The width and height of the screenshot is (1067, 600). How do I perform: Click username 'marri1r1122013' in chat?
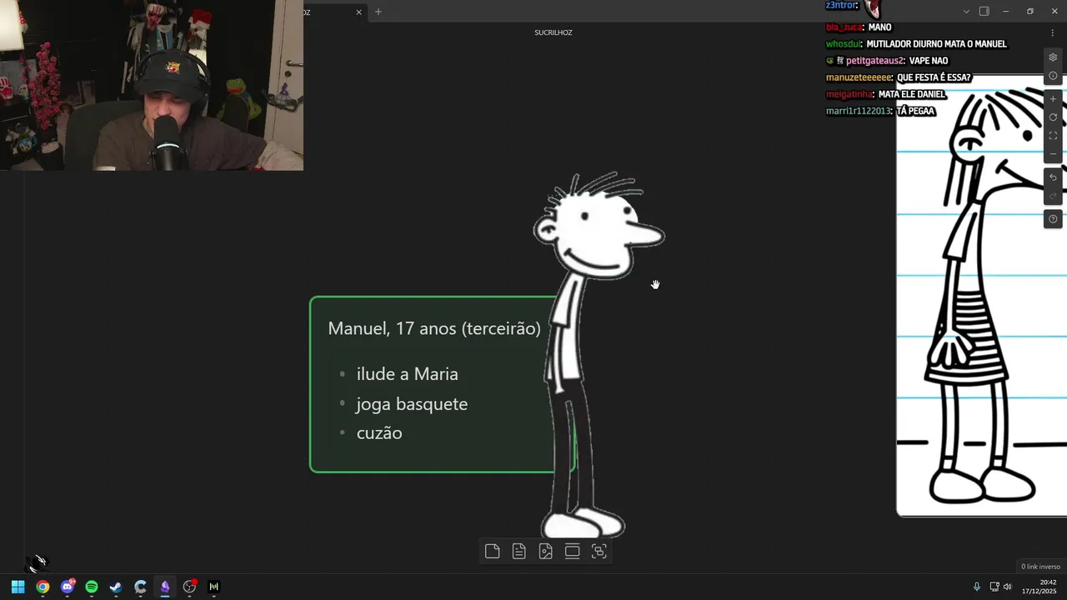(858, 111)
